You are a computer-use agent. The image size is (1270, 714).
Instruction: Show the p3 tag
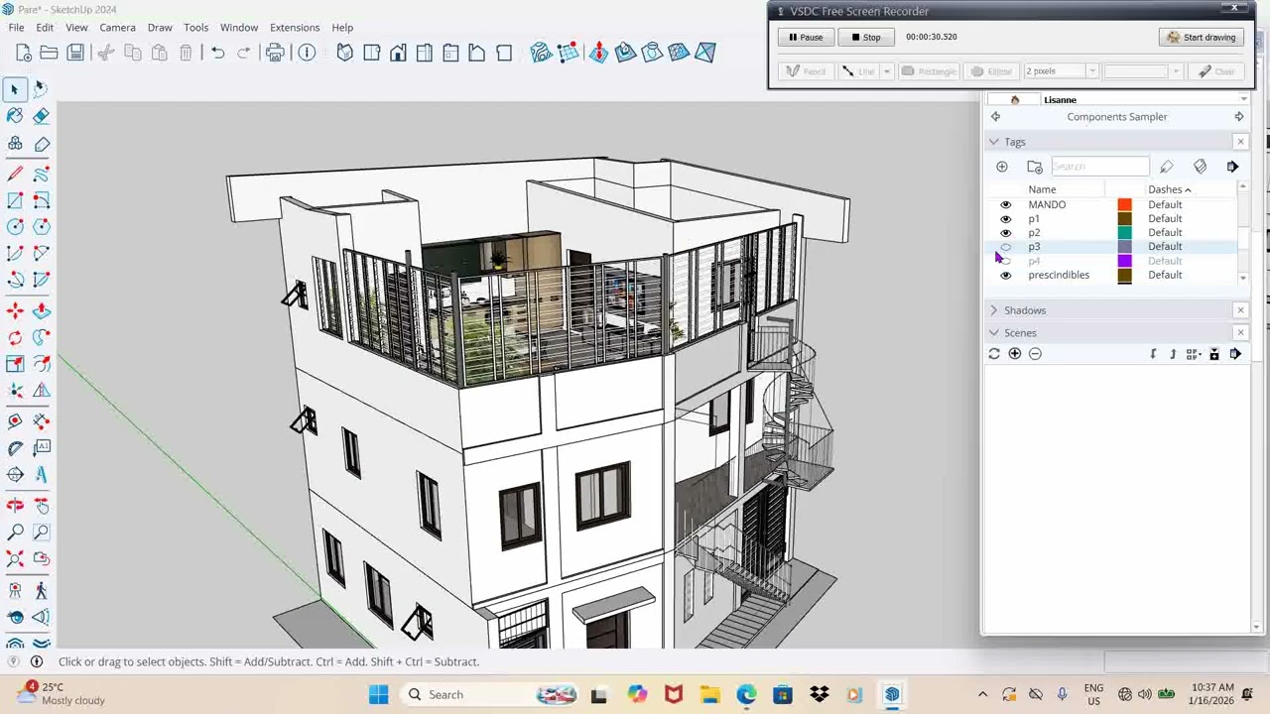coord(1006,247)
